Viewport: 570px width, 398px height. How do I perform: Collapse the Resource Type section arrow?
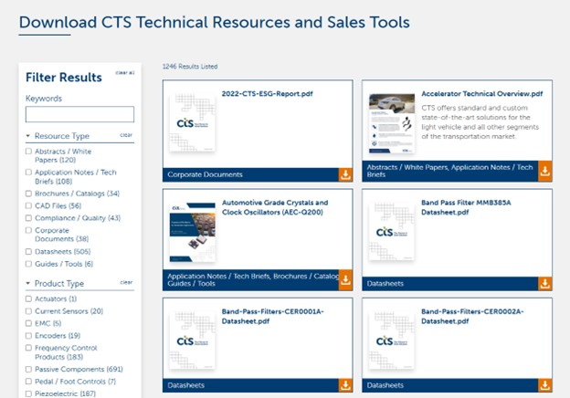click(x=28, y=136)
